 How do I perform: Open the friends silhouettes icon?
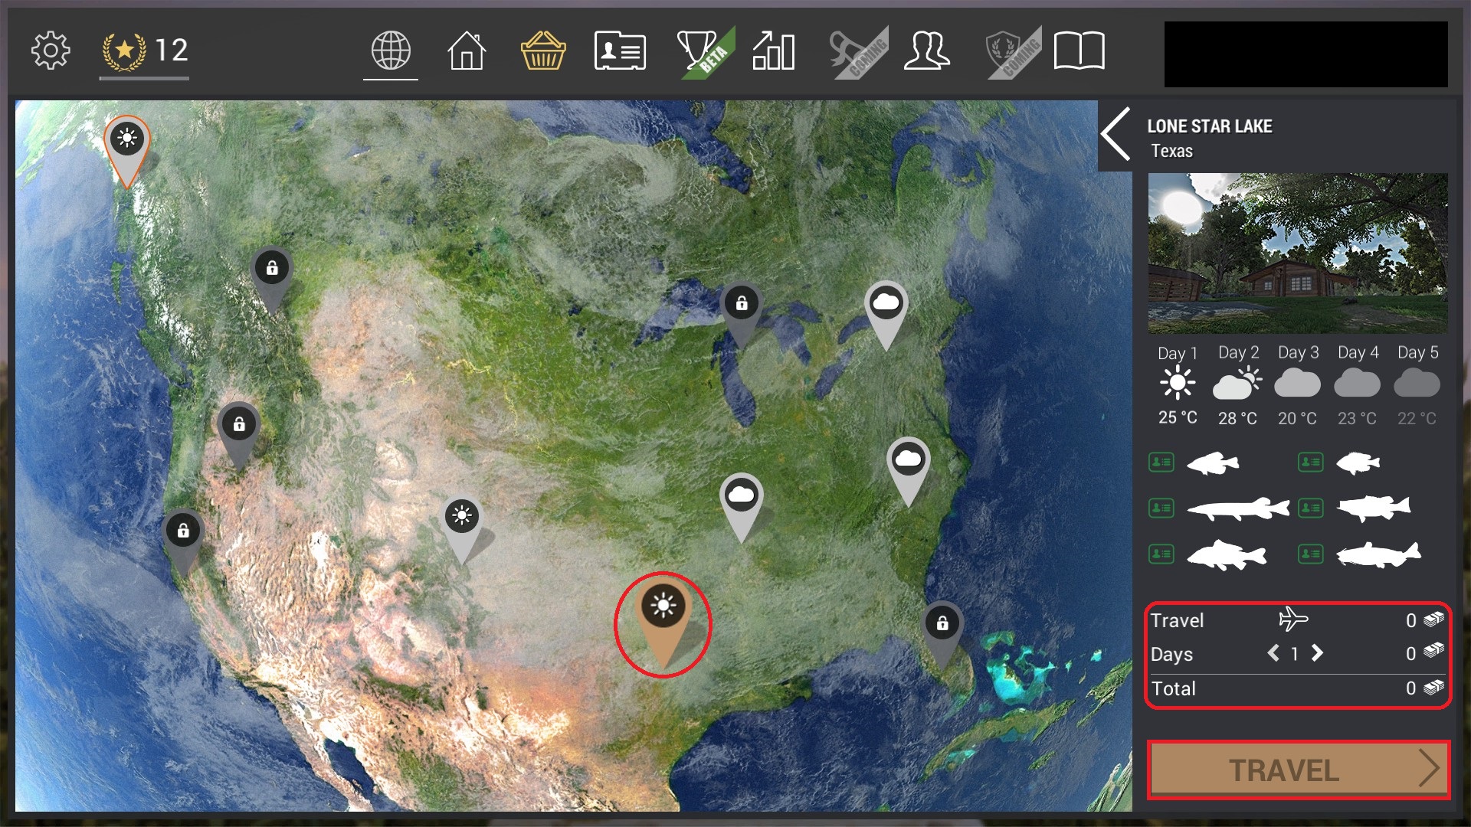point(926,51)
